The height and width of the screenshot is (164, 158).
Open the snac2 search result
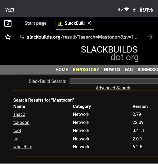(x=19, y=114)
